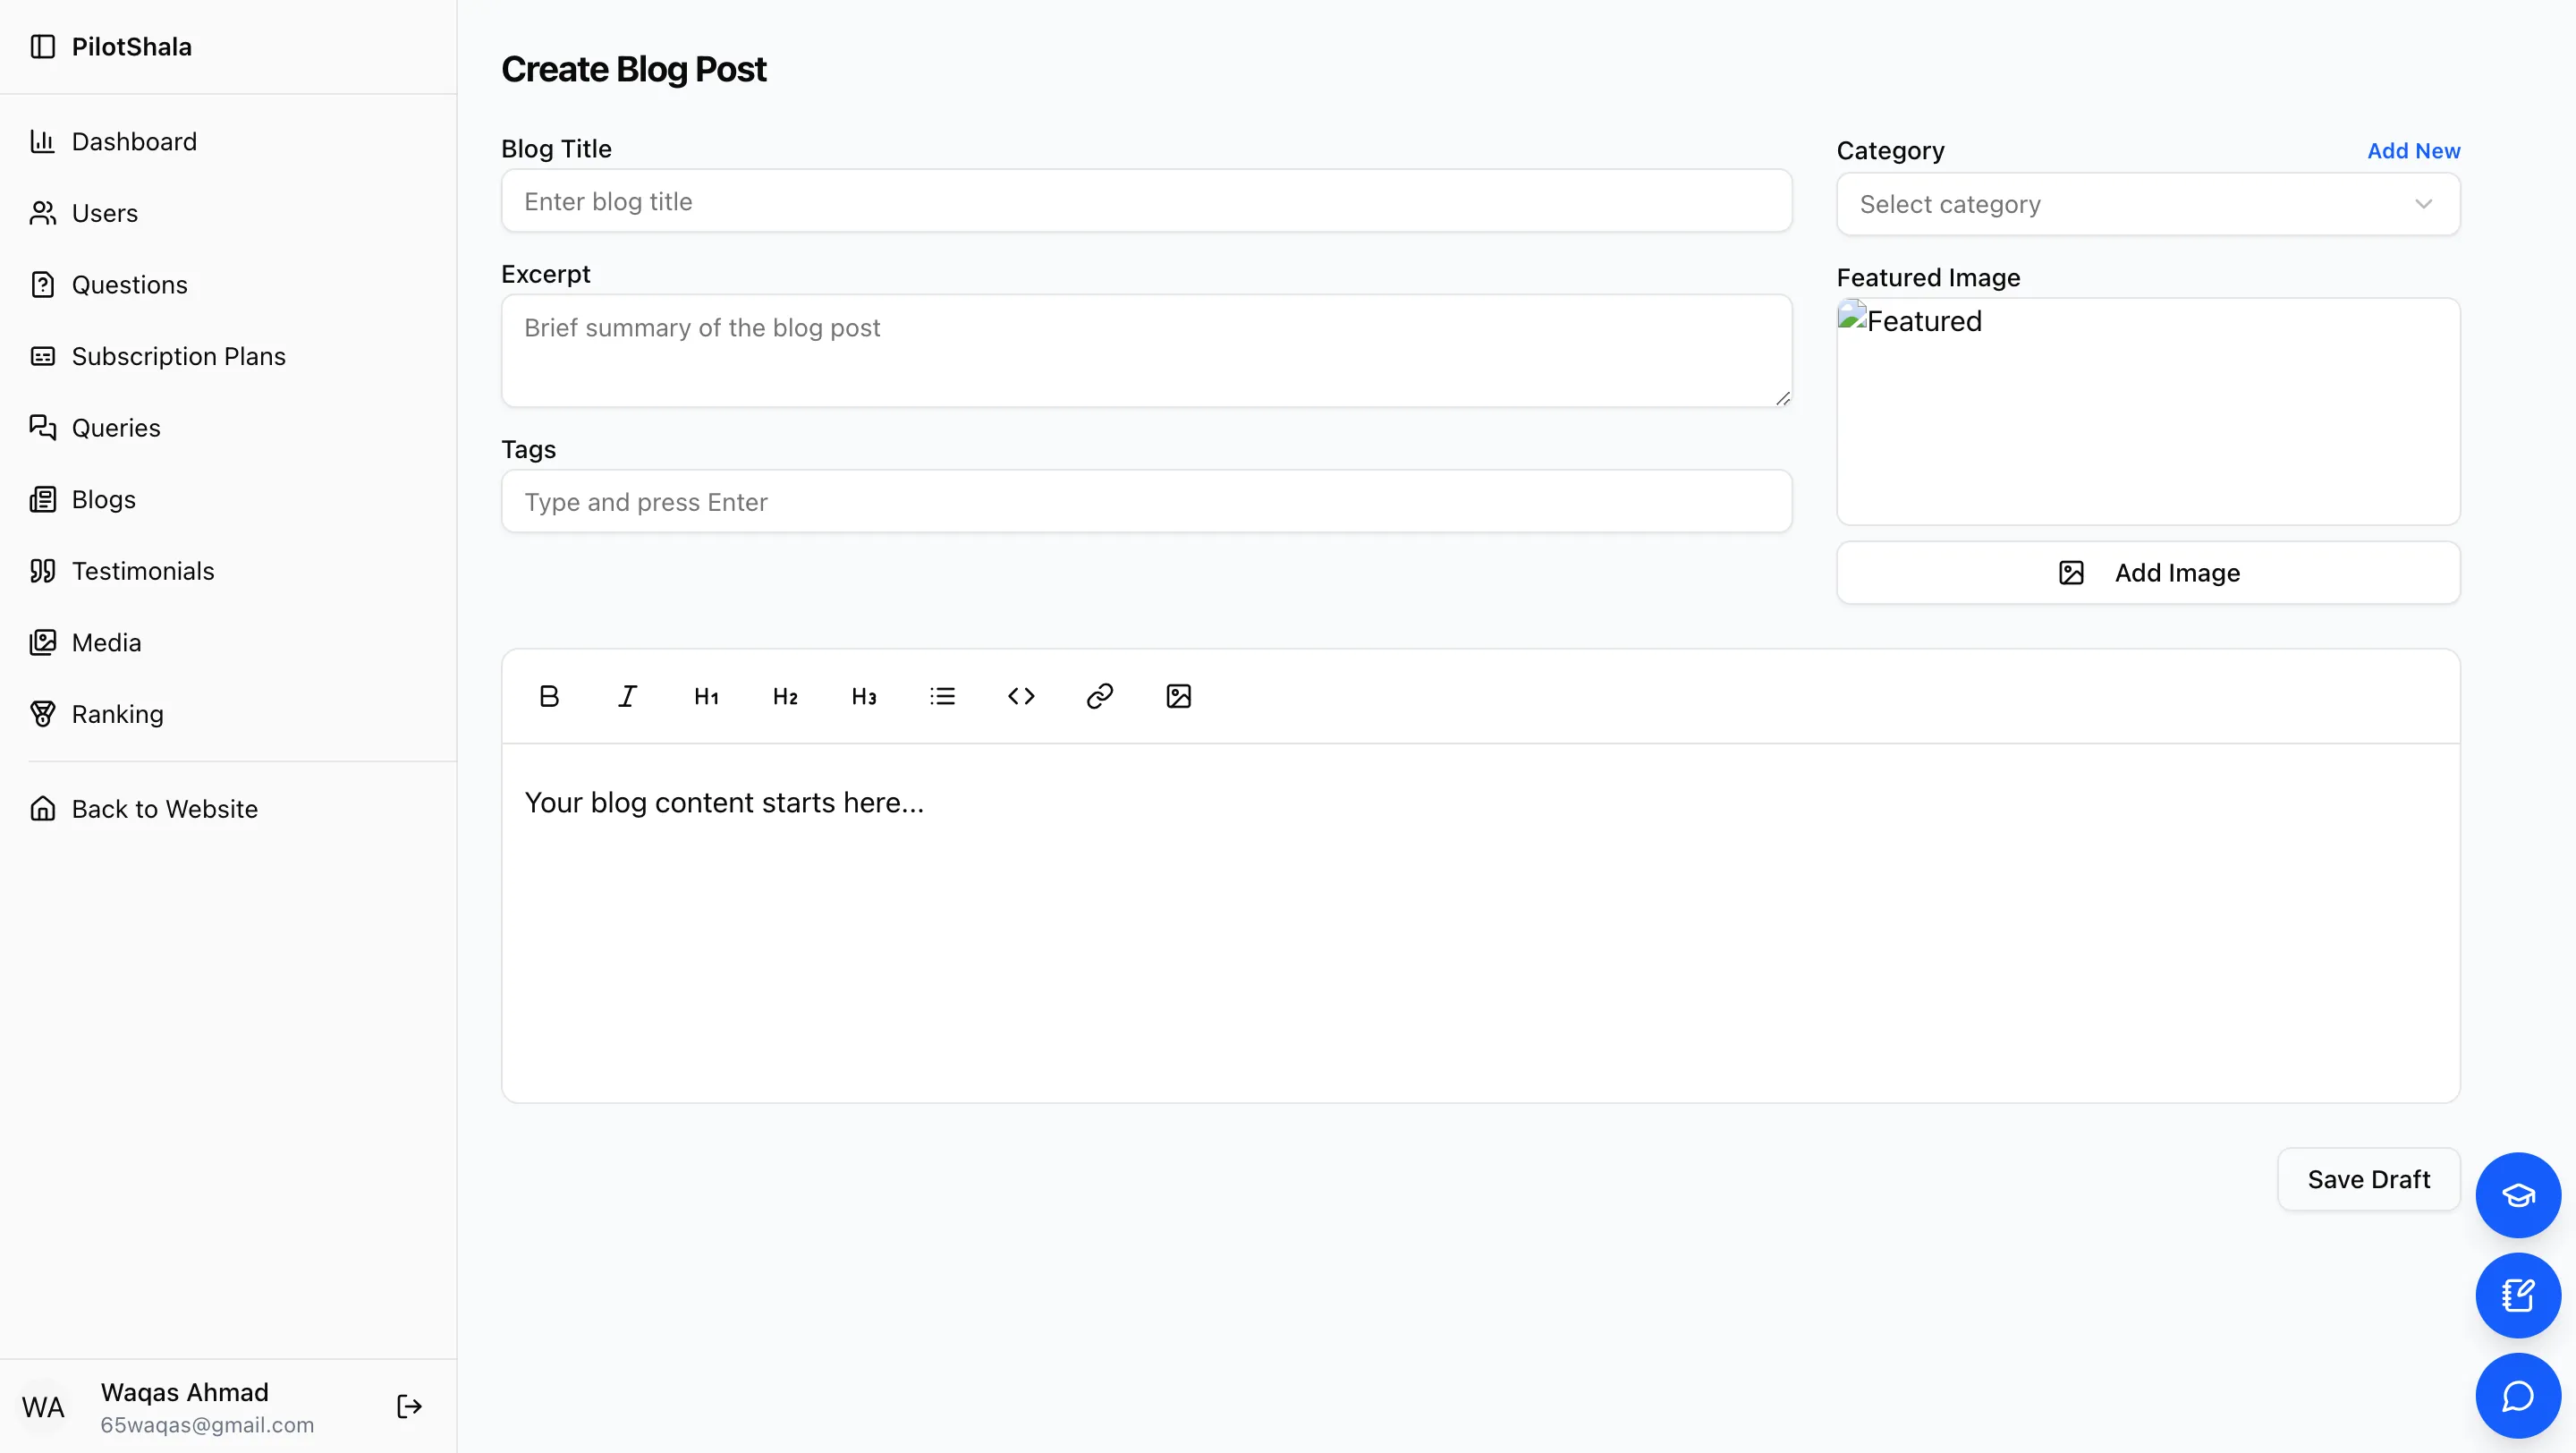The height and width of the screenshot is (1453, 2576).
Task: Click the Save Draft button
Action: pos(2369,1179)
